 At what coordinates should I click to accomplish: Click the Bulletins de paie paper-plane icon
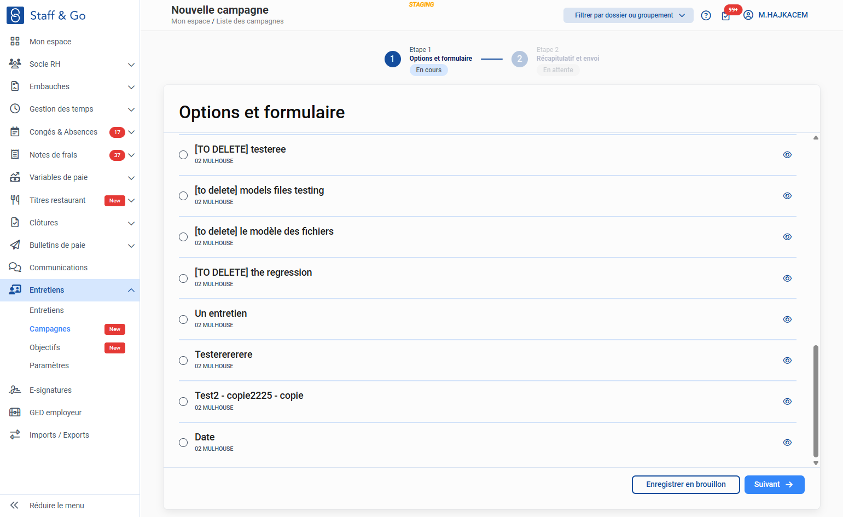point(15,245)
